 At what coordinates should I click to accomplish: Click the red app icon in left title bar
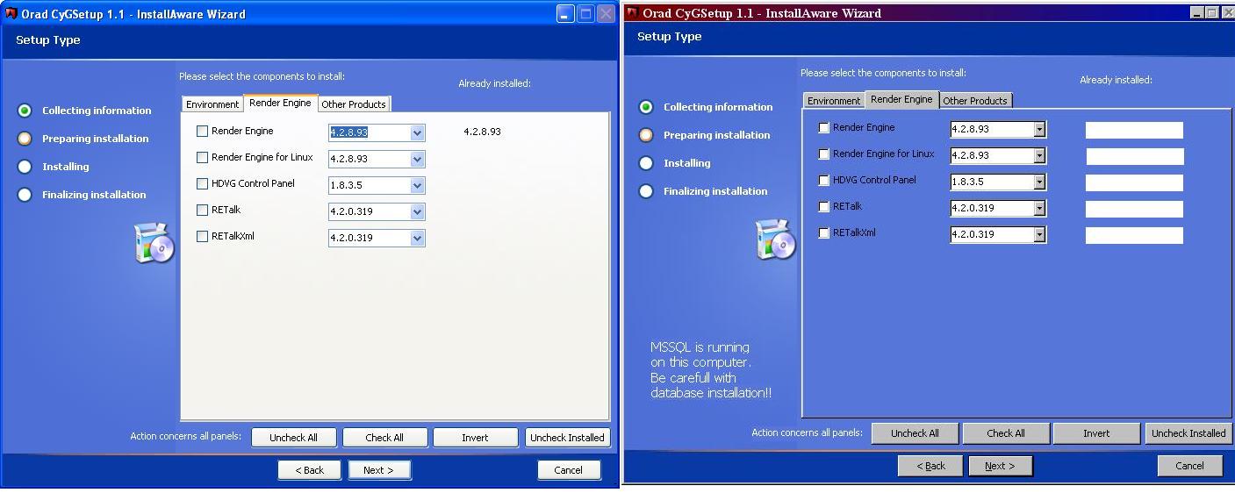(11, 14)
